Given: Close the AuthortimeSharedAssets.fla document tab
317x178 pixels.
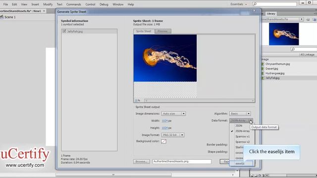Looking at the screenshot, I should tap(44, 11).
